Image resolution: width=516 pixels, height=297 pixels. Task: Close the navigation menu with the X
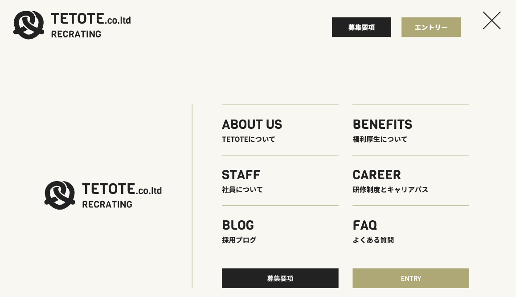491,21
